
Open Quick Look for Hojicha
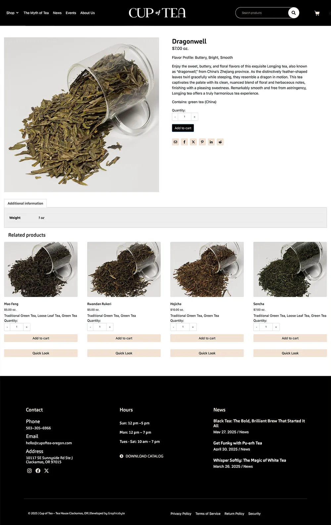point(207,353)
